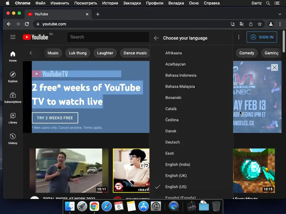The image size is (286, 214).
Task: Open the Вкладка menu
Action: [x=176, y=3]
